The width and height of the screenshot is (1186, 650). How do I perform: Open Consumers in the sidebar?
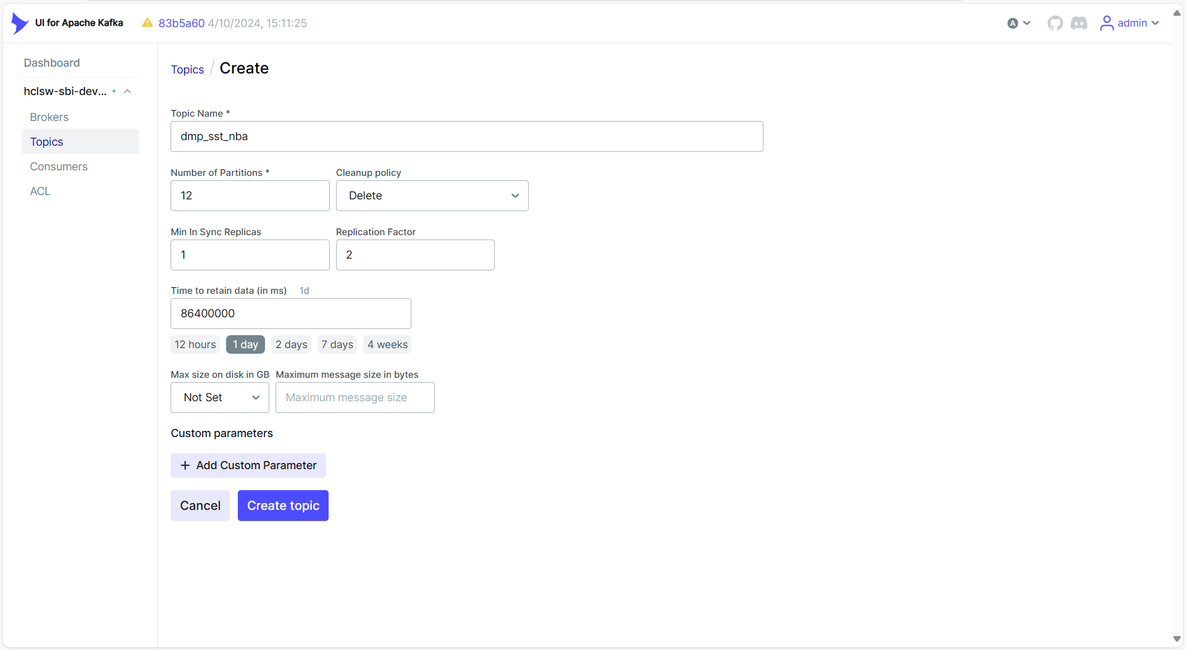(59, 167)
